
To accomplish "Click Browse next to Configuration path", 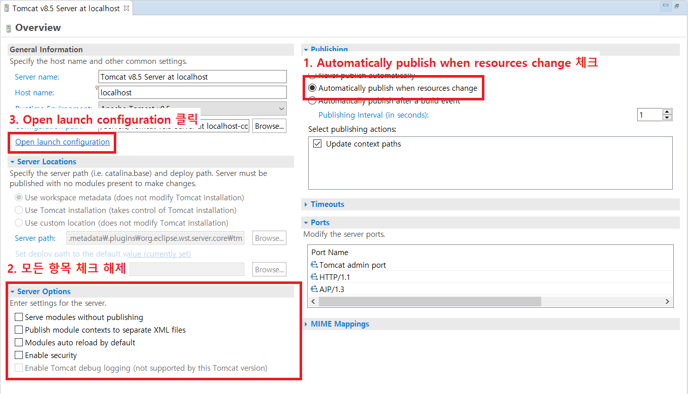I will (x=269, y=126).
